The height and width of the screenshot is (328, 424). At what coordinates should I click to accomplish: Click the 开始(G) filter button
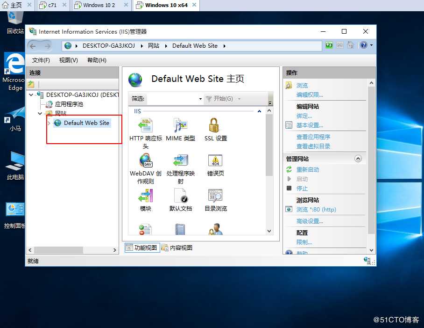coord(219,99)
